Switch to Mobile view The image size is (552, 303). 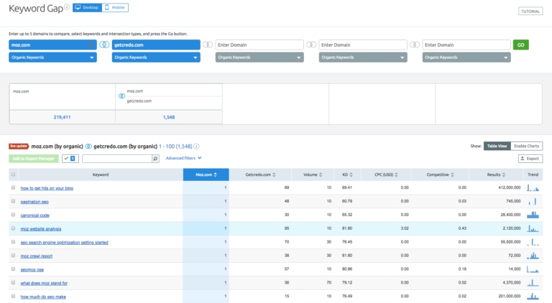pyautogui.click(x=115, y=7)
